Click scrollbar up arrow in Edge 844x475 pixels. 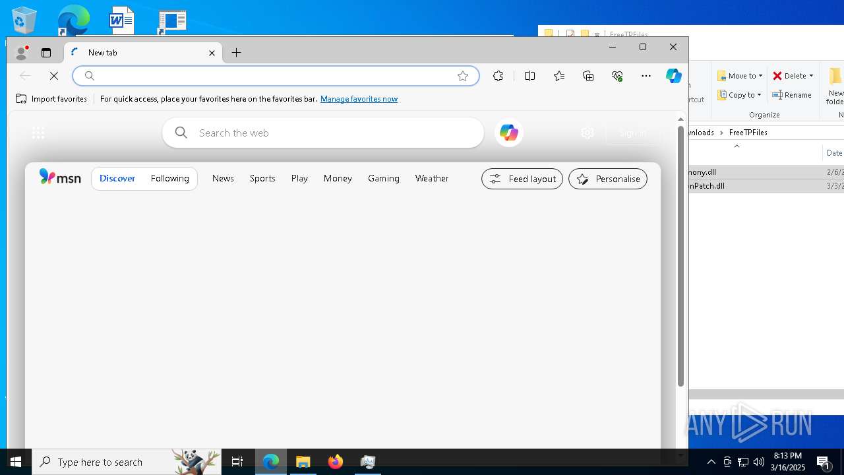point(681,119)
